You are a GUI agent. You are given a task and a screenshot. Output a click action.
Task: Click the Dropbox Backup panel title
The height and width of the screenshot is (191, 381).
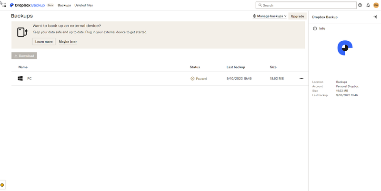coord(325,17)
